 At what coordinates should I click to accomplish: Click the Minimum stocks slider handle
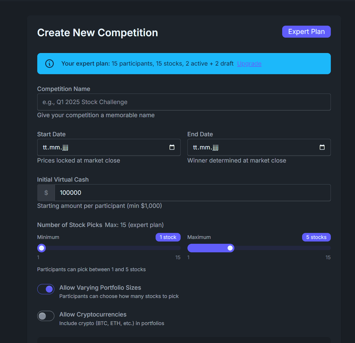coord(41,248)
